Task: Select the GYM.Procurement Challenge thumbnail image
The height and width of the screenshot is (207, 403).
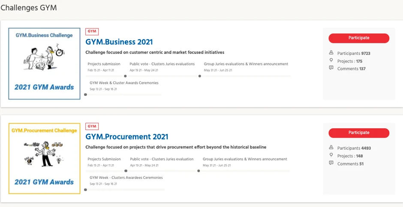Action: [x=45, y=158]
